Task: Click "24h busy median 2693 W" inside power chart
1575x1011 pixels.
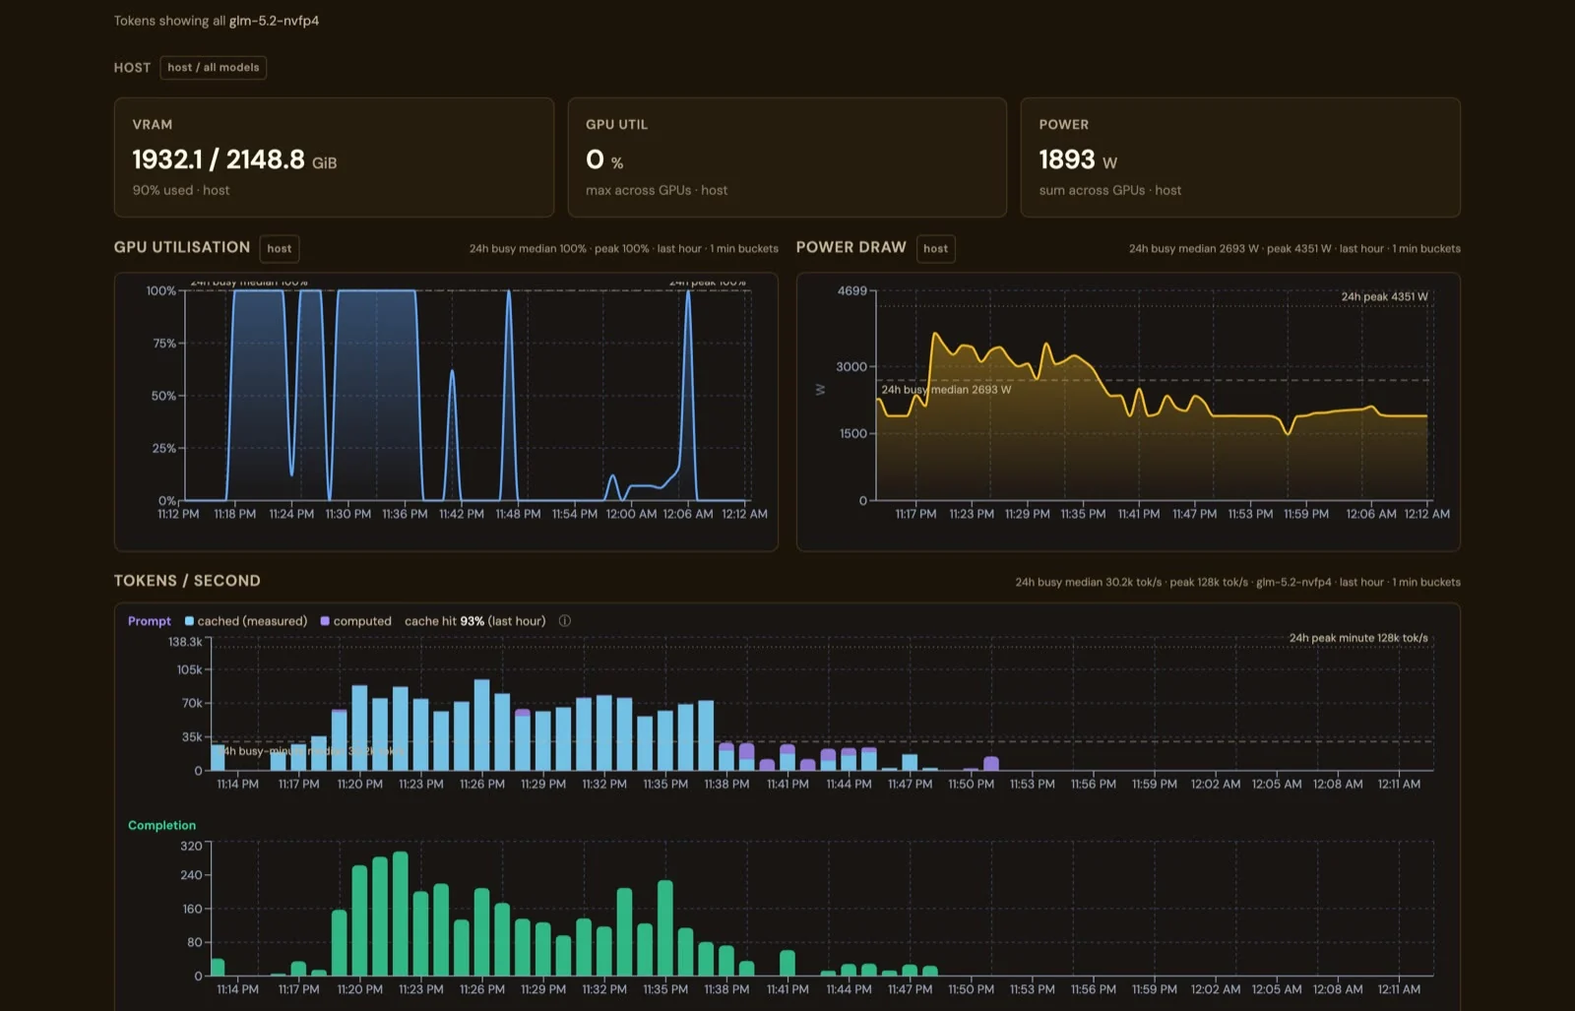Action: (946, 390)
